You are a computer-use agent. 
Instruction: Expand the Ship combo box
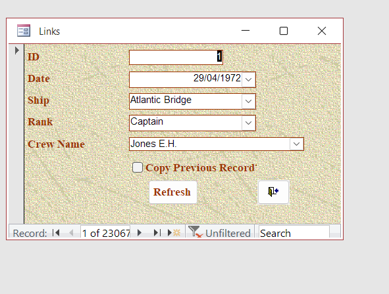coord(249,101)
